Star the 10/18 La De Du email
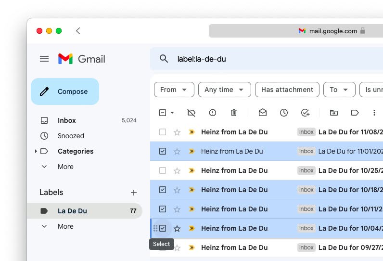The height and width of the screenshot is (261, 383). (x=177, y=190)
